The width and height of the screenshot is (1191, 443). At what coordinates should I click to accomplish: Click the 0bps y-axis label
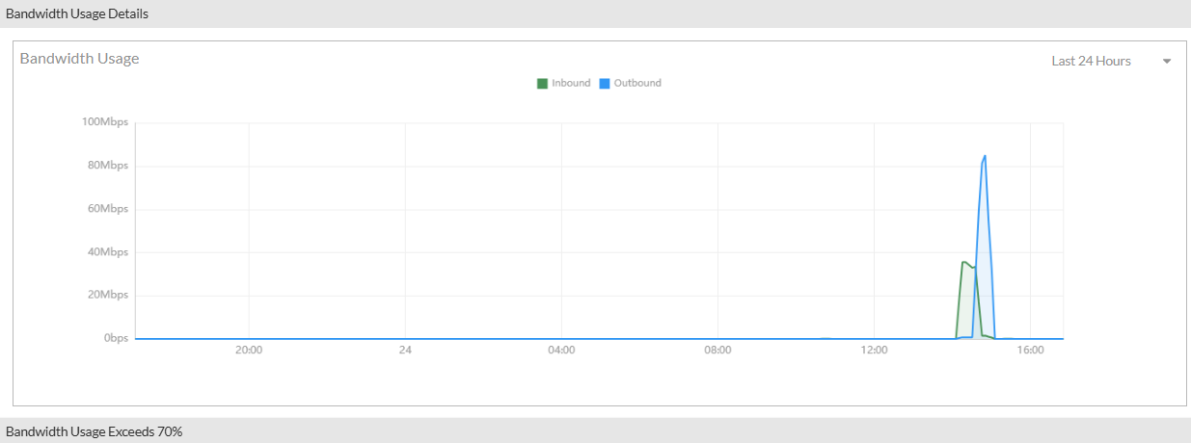tap(115, 339)
